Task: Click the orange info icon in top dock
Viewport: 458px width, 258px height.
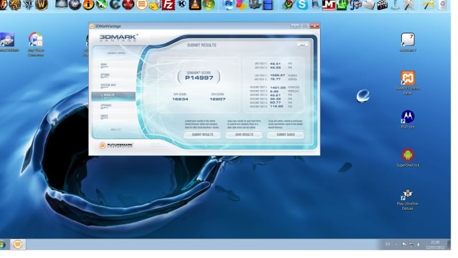Action: [88, 5]
